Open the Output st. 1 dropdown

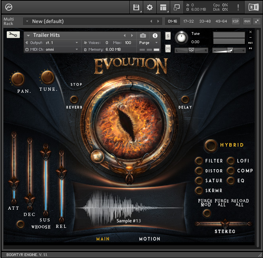click(x=53, y=43)
